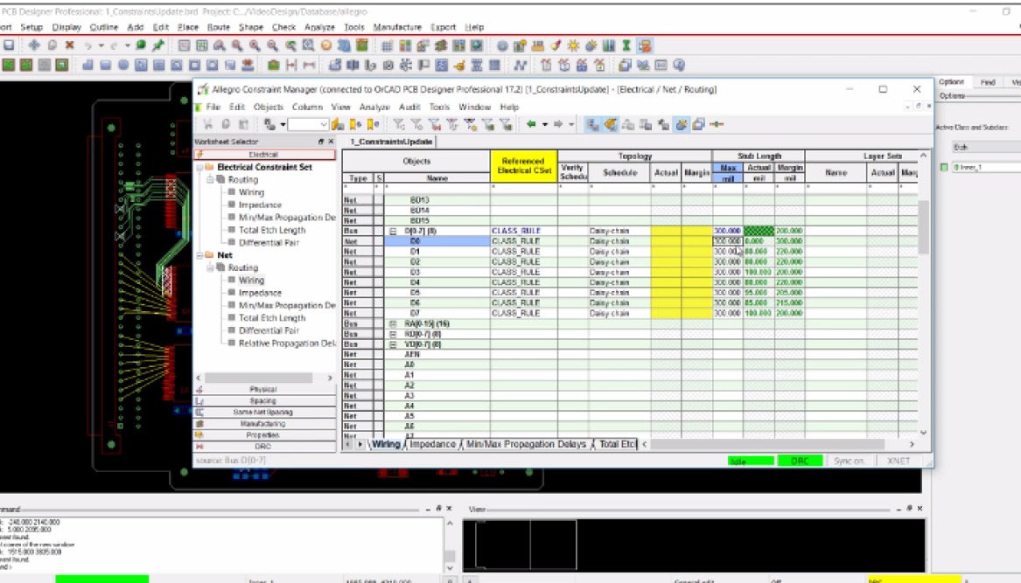The height and width of the screenshot is (583, 1021).
Task: Click the Add Connect route icon
Action: pos(520,65)
